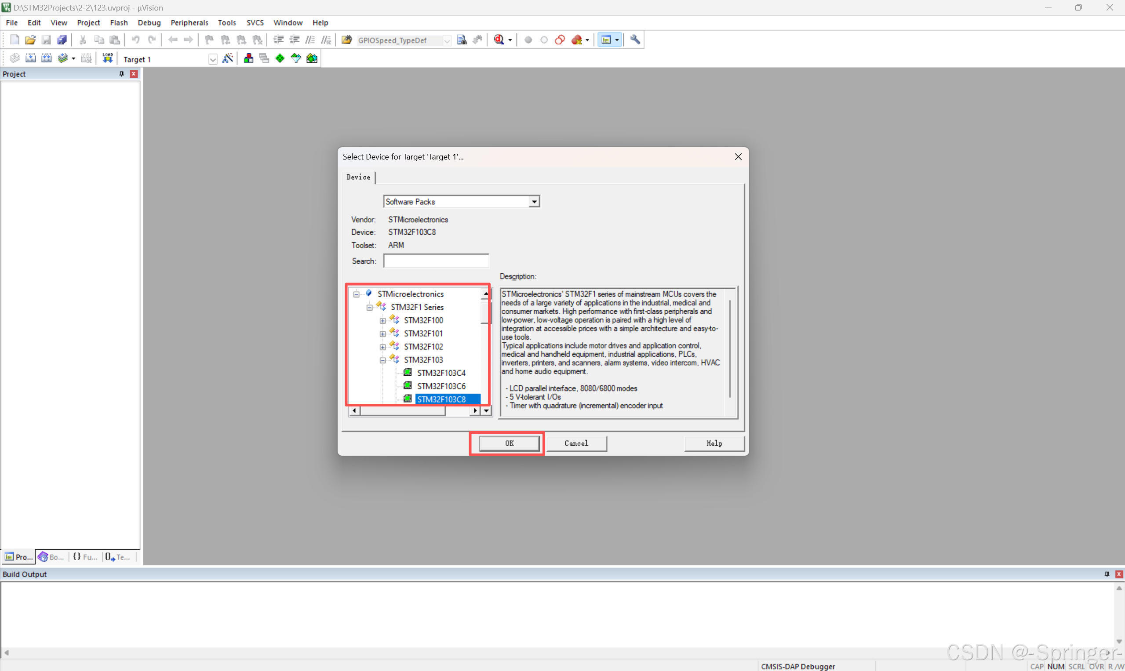Switch to the Books tab
1125x671 pixels.
click(x=51, y=557)
